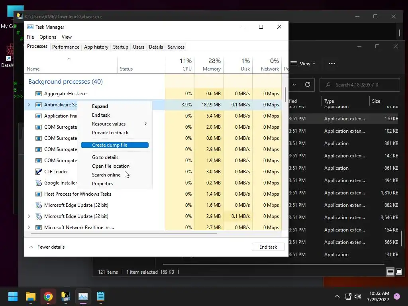Image resolution: width=408 pixels, height=306 pixels.
Task: Click the Host Process for Windows Tasks icon
Action: click(x=39, y=194)
